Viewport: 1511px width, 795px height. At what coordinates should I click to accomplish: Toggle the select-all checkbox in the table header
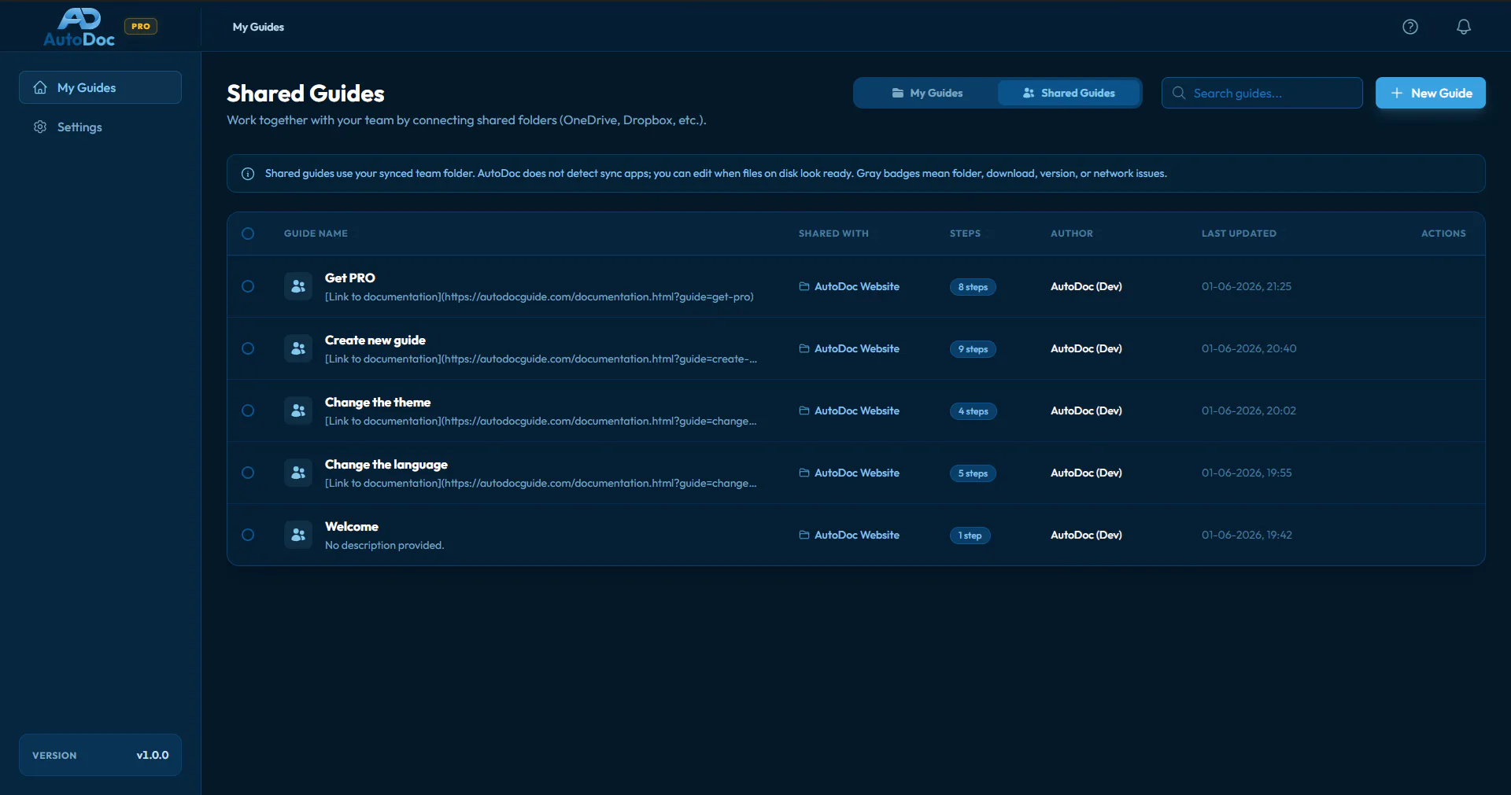pos(248,234)
